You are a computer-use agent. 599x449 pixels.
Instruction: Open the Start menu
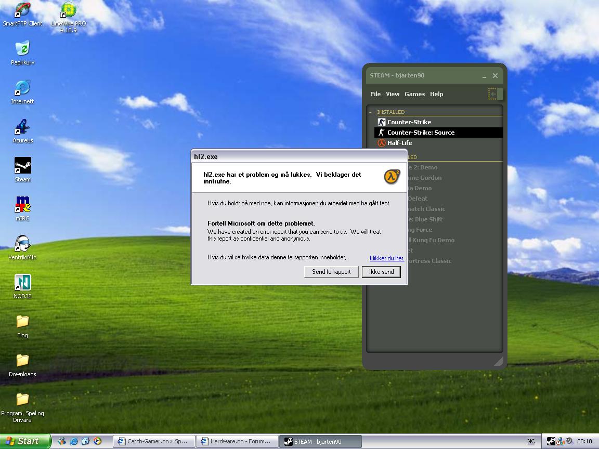pyautogui.click(x=25, y=441)
